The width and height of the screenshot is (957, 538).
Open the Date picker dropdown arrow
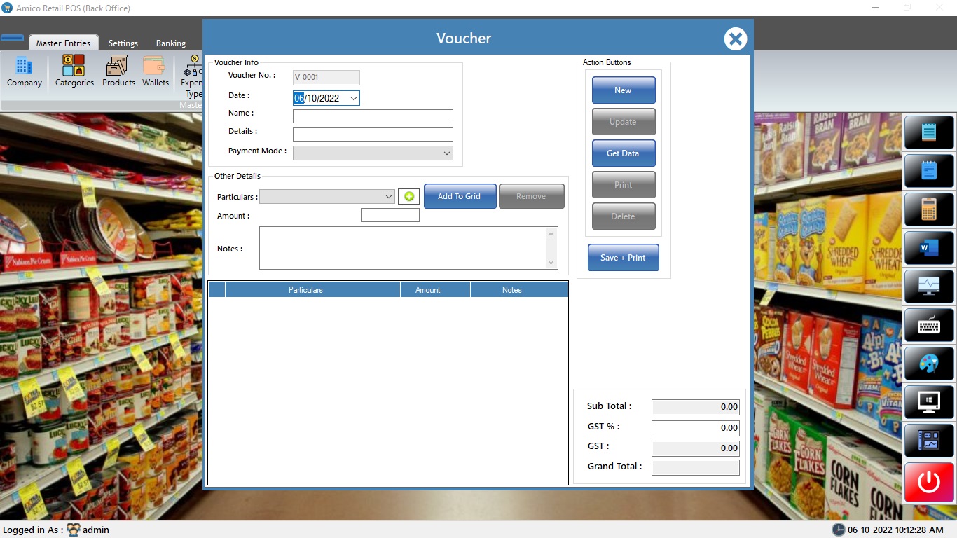point(353,99)
